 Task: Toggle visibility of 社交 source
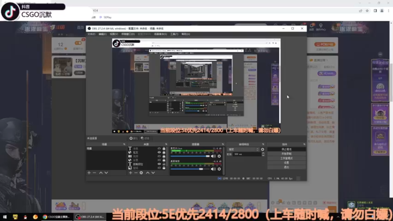(x=159, y=152)
